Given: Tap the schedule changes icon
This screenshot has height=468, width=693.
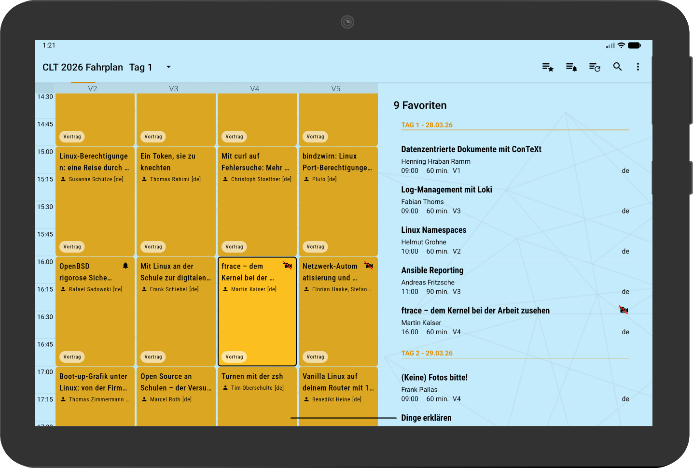Looking at the screenshot, I should (x=595, y=67).
